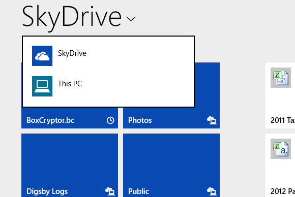Screen dimensions: 295x197
Task: Click the sync status icon on Digsby Logs
Action: [x=110, y=191]
